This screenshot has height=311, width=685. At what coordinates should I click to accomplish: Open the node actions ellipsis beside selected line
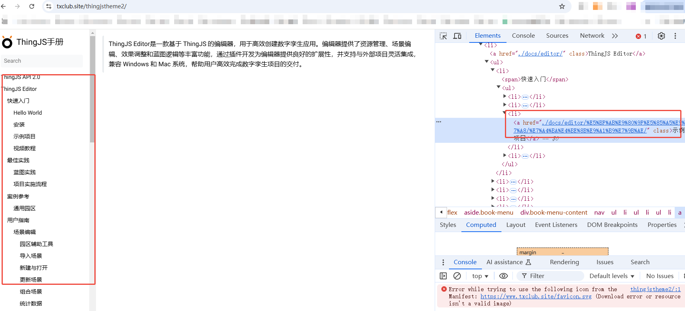[x=439, y=122]
